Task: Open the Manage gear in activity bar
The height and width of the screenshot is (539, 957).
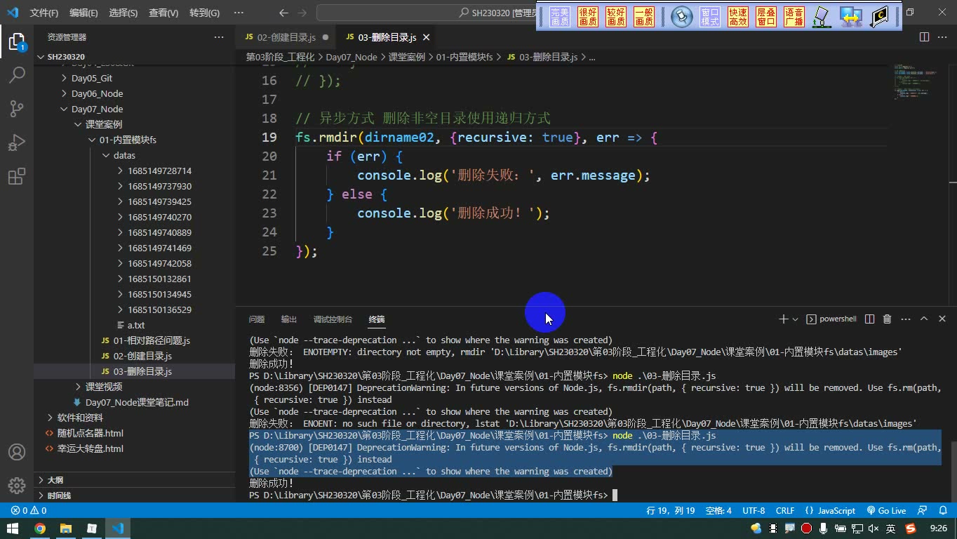Action: click(x=17, y=485)
